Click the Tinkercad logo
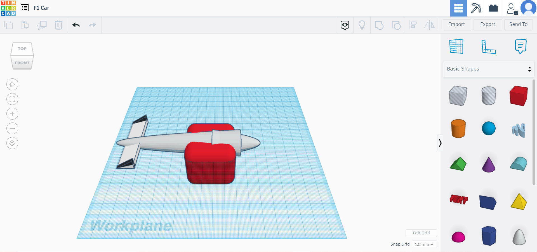537x252 pixels. [x=8, y=8]
